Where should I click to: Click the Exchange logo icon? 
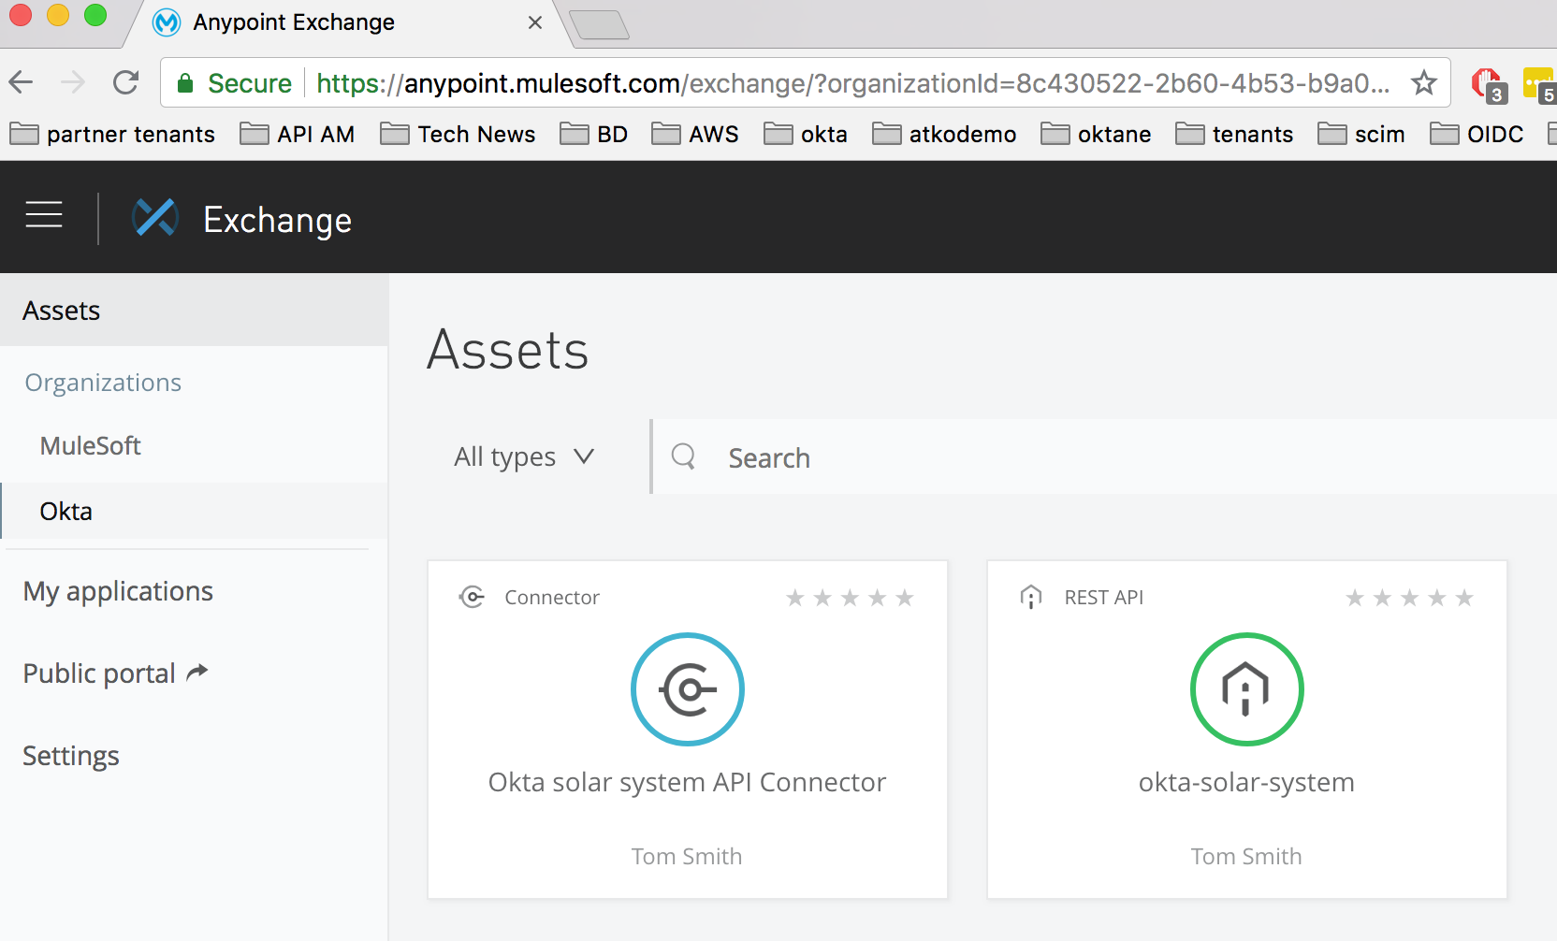point(155,218)
